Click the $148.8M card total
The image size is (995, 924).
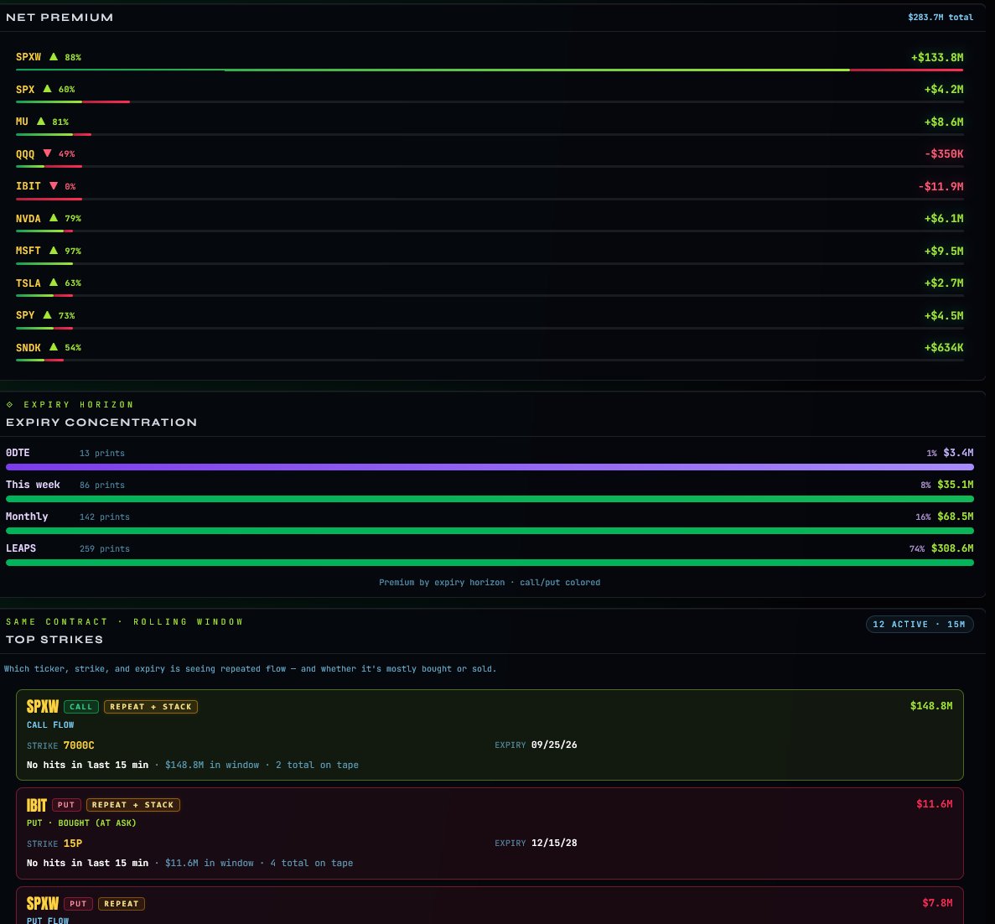[x=931, y=706]
